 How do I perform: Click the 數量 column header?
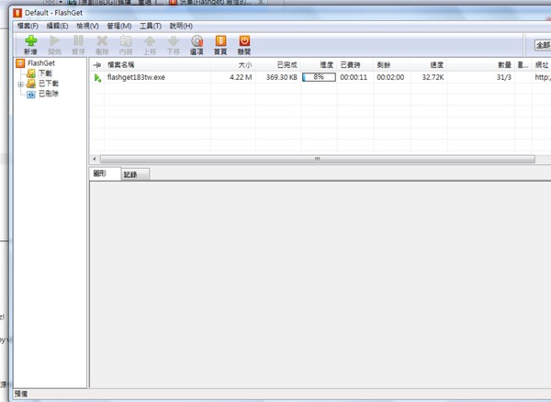click(481, 65)
